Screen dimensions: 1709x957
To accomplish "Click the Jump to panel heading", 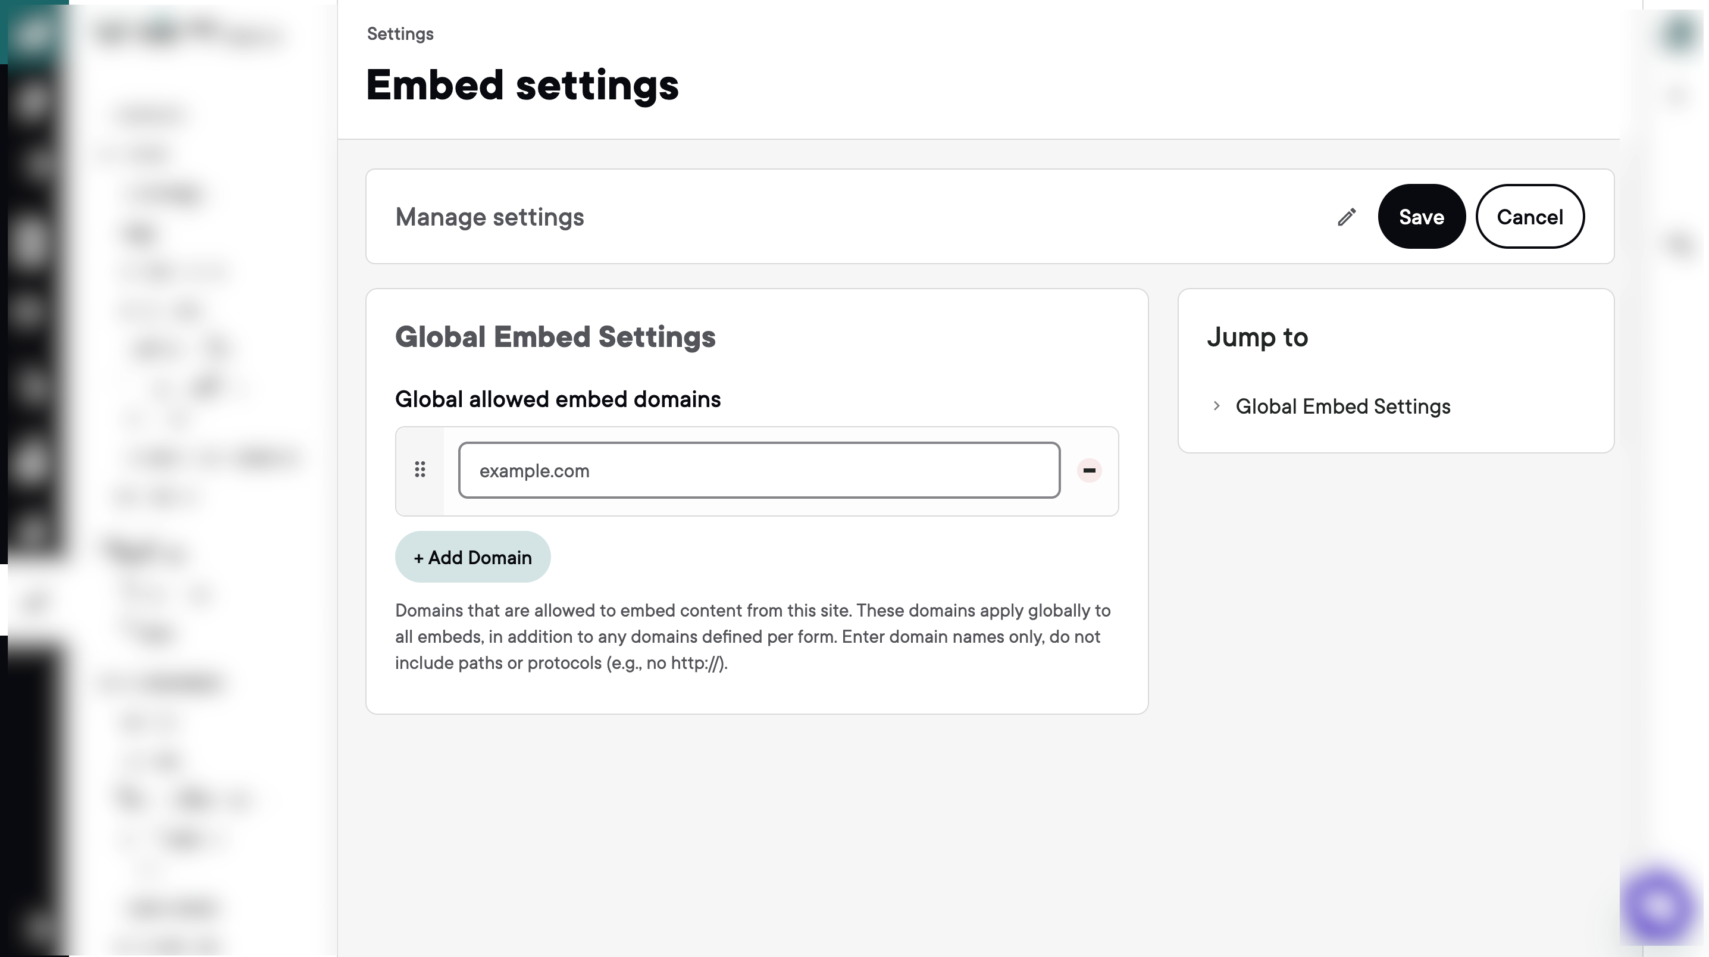I will tap(1257, 336).
